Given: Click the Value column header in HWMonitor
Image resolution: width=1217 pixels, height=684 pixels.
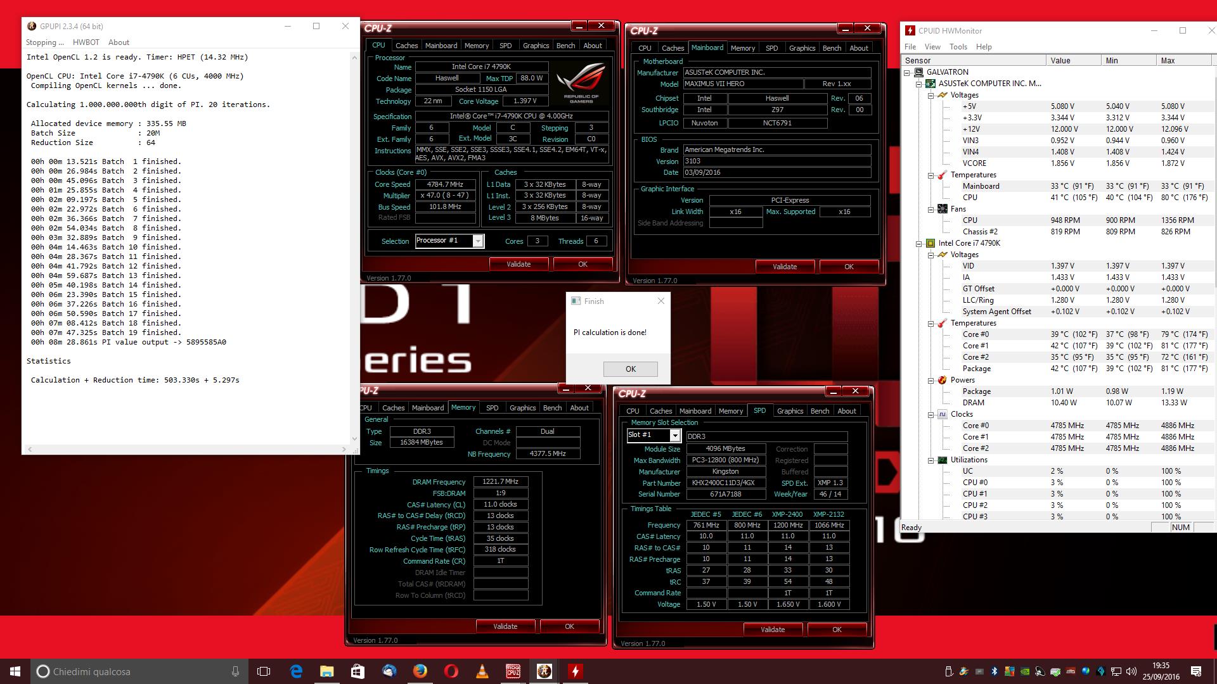Looking at the screenshot, I should 1073,60.
